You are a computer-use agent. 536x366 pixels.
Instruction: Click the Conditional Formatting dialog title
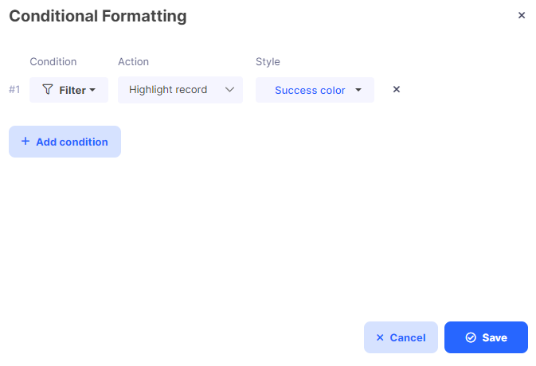coord(98,16)
